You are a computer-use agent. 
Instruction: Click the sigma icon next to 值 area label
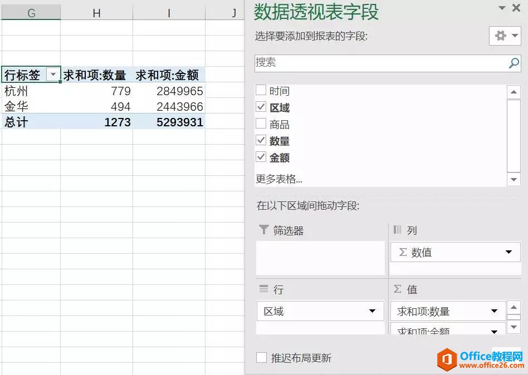(x=396, y=289)
